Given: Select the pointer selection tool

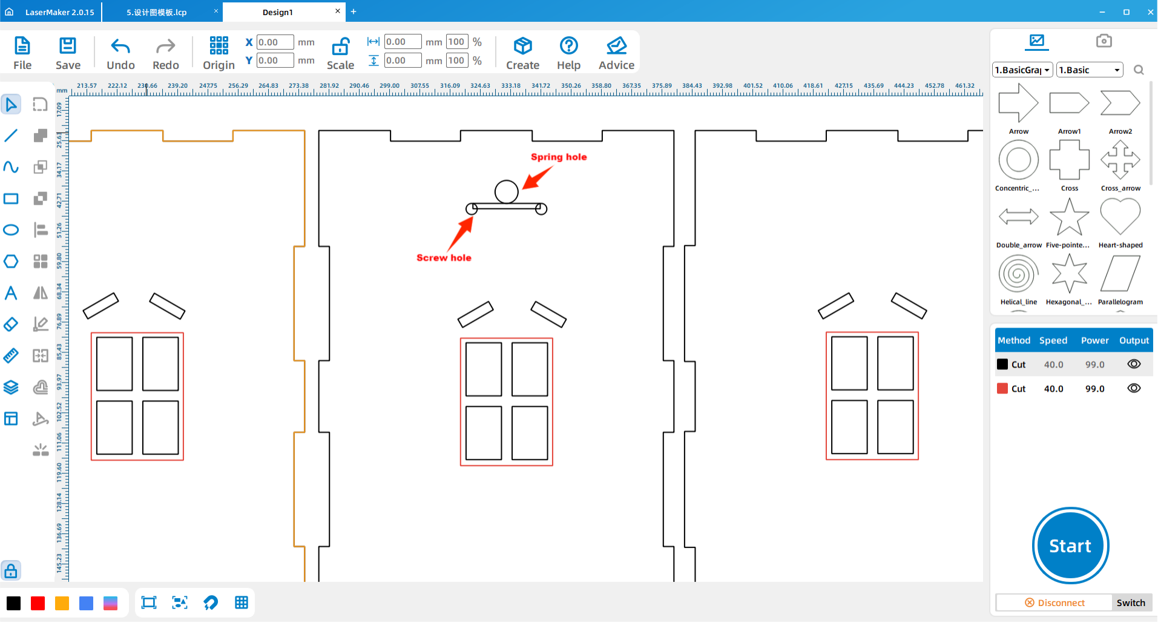Looking at the screenshot, I should click(x=11, y=104).
